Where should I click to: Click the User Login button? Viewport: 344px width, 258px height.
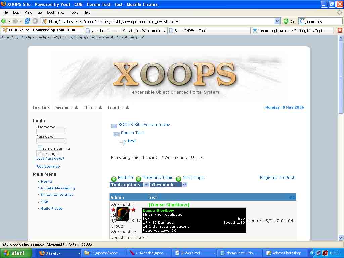point(49,154)
